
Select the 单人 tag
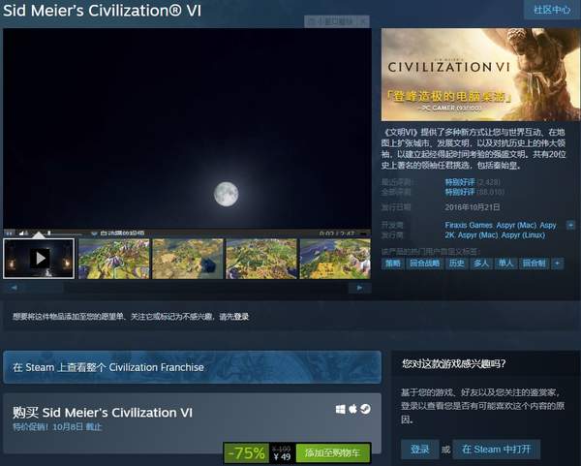(505, 264)
